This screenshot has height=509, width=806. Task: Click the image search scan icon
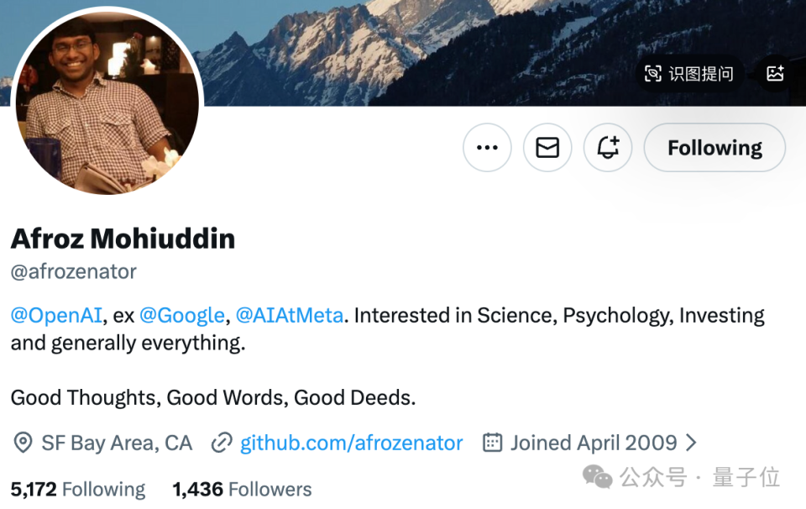tap(653, 74)
